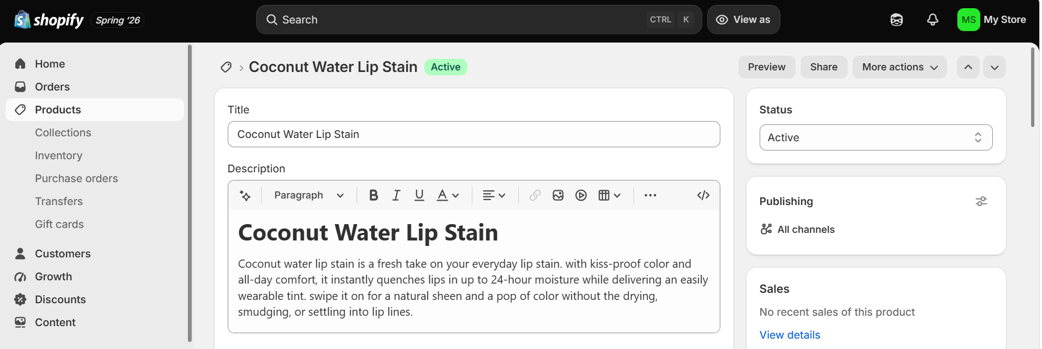Image resolution: width=1042 pixels, height=349 pixels.
Task: Toggle bold formatting in description editor
Action: point(374,195)
